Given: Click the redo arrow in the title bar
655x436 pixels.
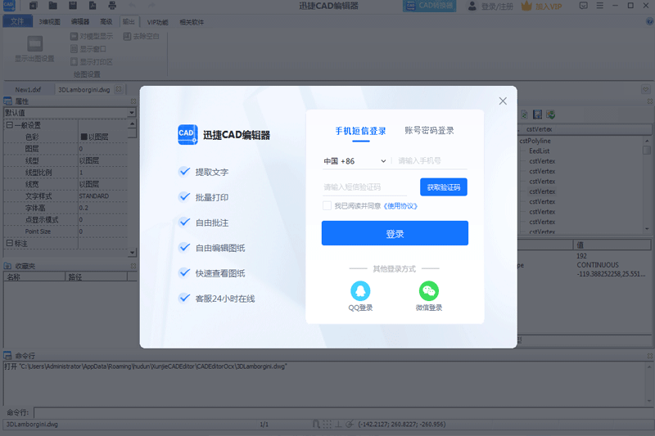Looking at the screenshot, I should [151, 6].
